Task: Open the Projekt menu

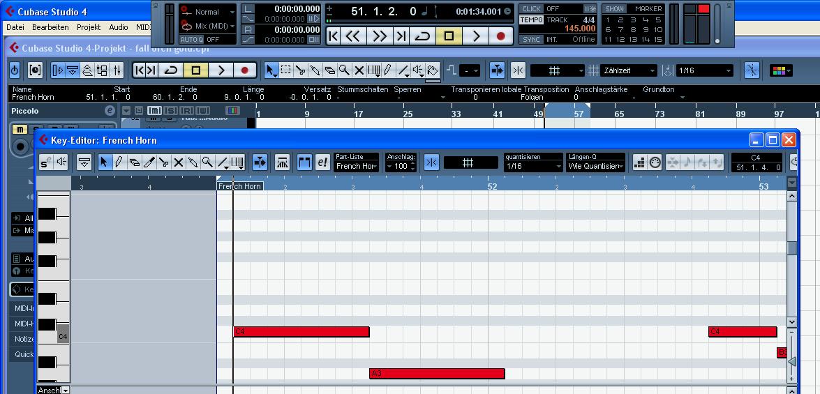Action: [x=89, y=27]
